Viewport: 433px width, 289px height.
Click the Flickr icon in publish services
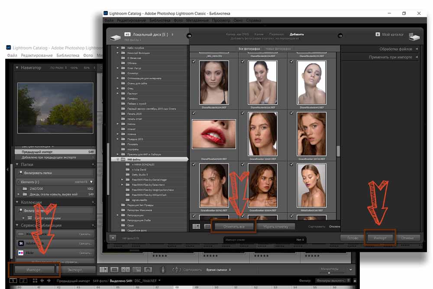21,253
